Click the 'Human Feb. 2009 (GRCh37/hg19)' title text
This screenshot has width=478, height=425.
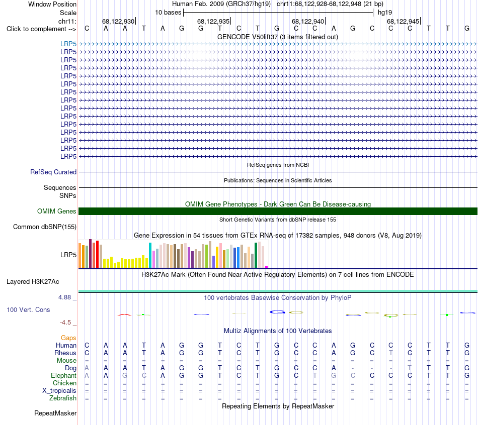[x=221, y=4]
